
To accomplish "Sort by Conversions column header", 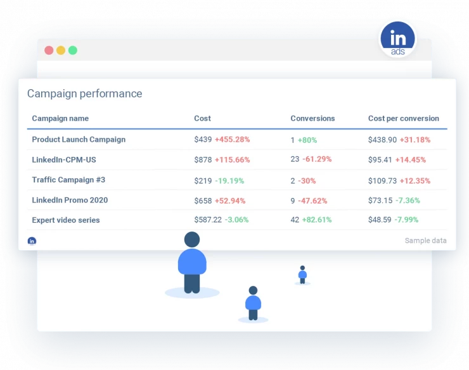I will point(312,118).
